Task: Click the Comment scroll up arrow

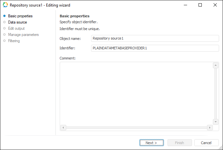Action: [x=215, y=65]
